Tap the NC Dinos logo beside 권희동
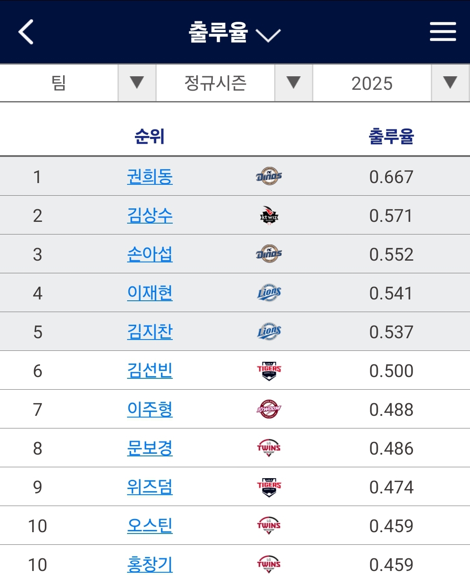The height and width of the screenshot is (581, 470). 269,176
